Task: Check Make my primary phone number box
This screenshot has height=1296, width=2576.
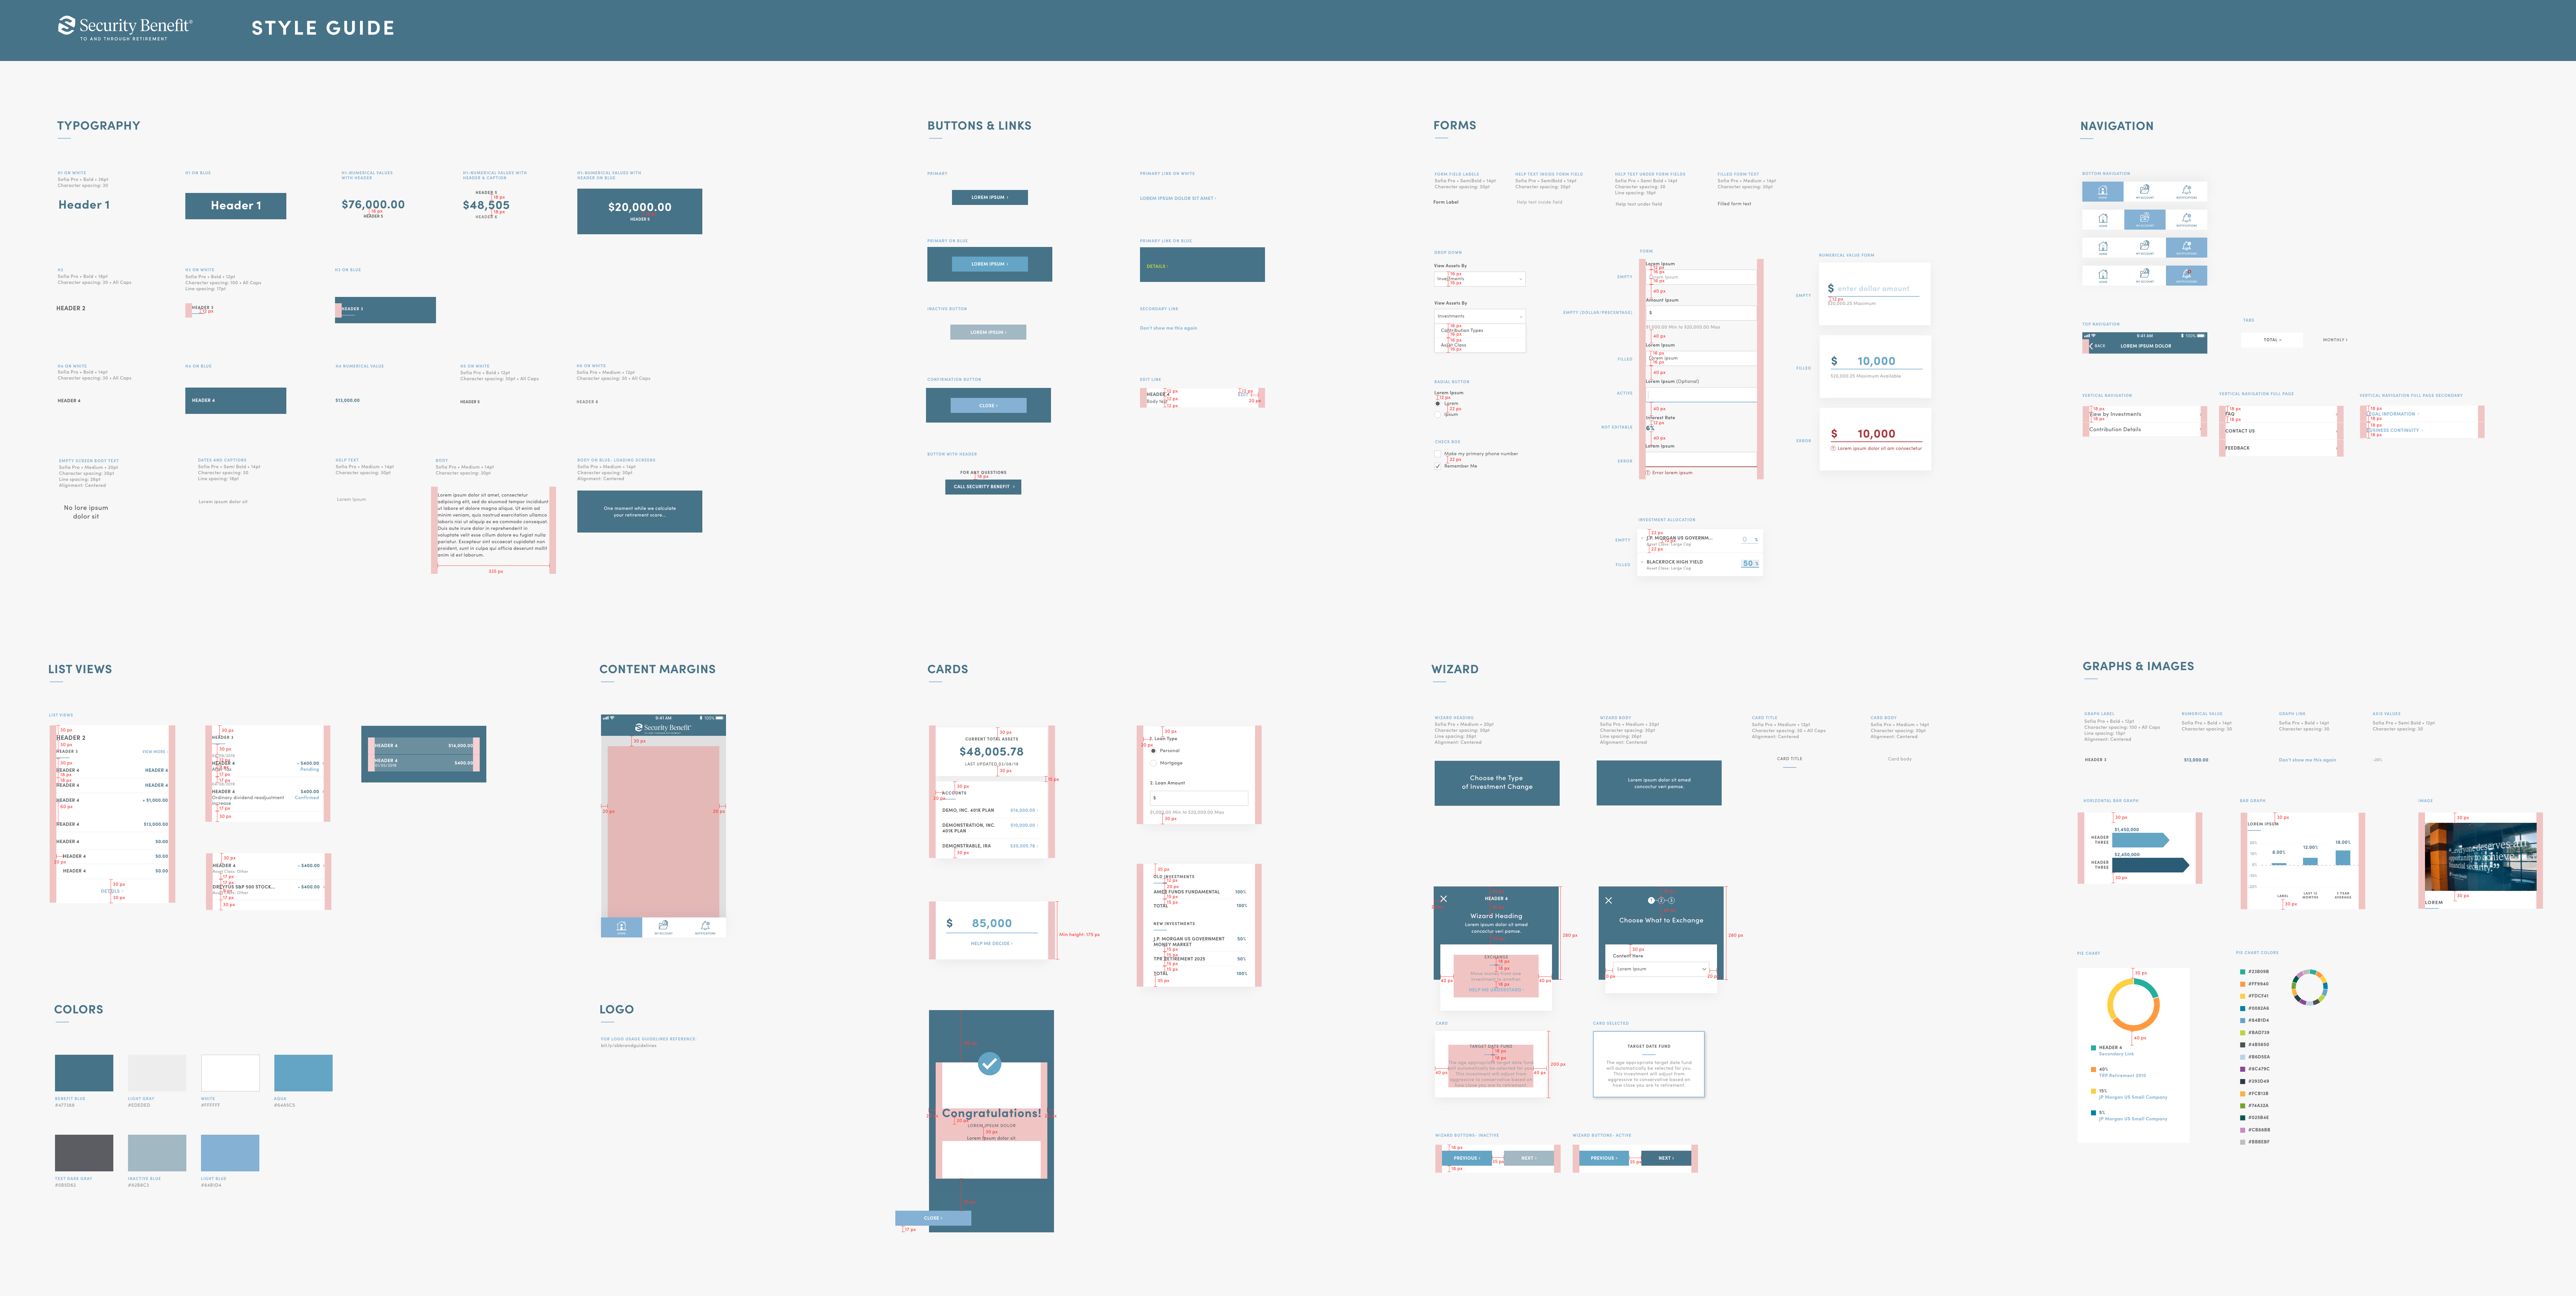Action: tap(1438, 454)
